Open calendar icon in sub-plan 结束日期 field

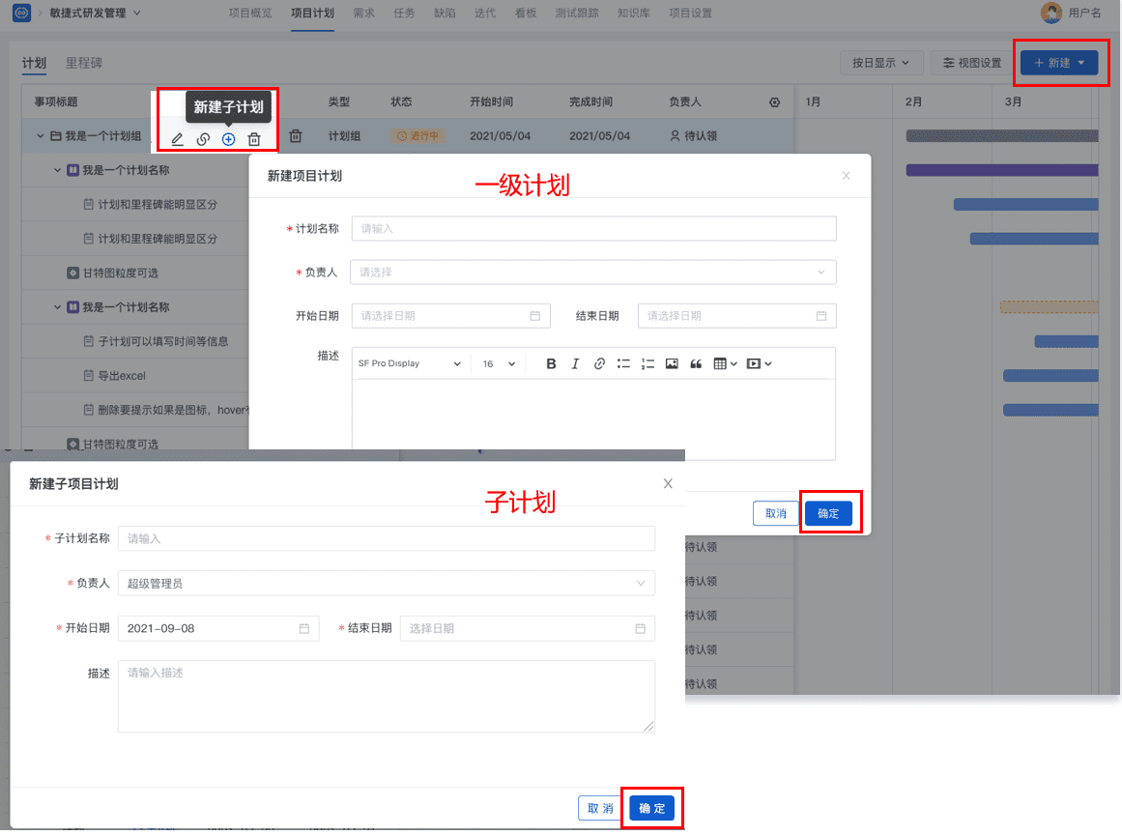640,628
